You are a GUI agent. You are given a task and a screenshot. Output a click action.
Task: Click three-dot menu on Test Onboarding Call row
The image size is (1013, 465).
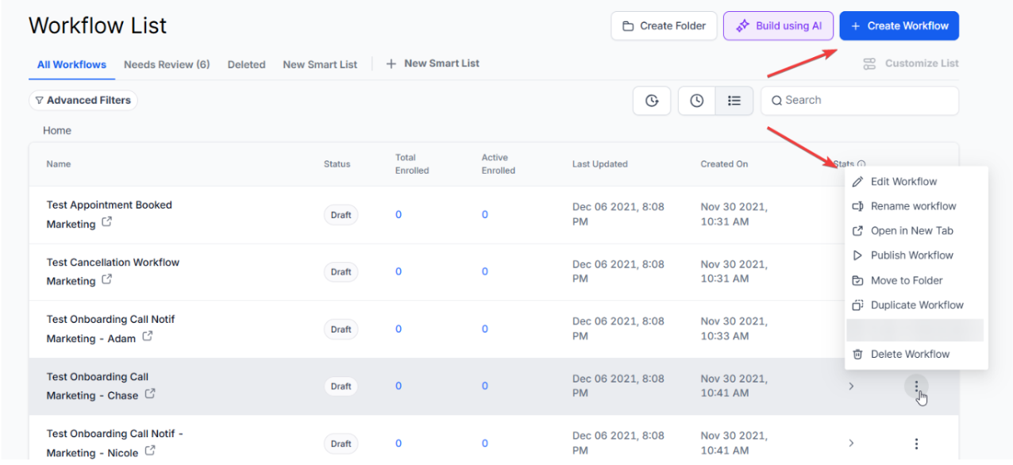point(916,386)
